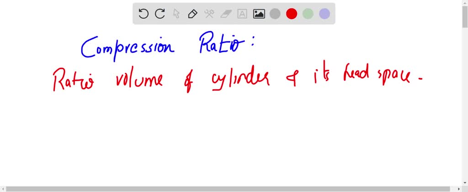Screen dimensions: 468x192
Task: Open the crossed tools settings icon
Action: [x=209, y=14]
